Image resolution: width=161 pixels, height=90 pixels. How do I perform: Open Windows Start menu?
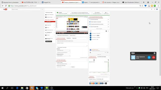2,88
